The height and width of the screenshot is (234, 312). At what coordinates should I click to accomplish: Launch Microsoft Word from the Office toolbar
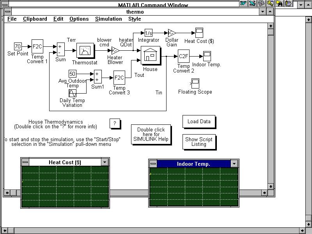tap(243, 3)
